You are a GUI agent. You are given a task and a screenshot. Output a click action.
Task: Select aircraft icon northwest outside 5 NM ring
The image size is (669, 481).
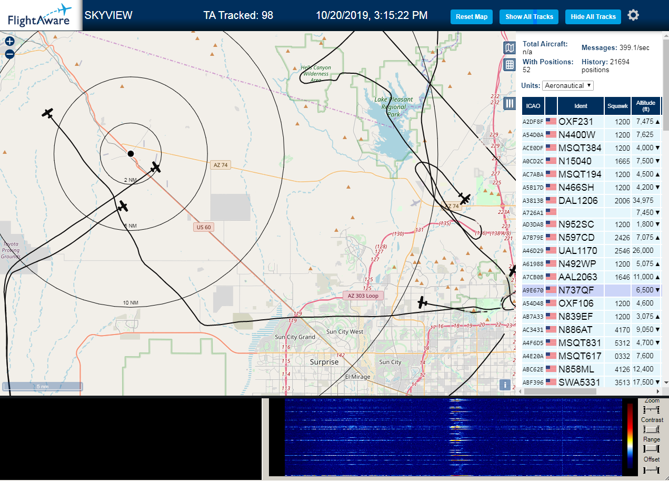click(x=48, y=113)
